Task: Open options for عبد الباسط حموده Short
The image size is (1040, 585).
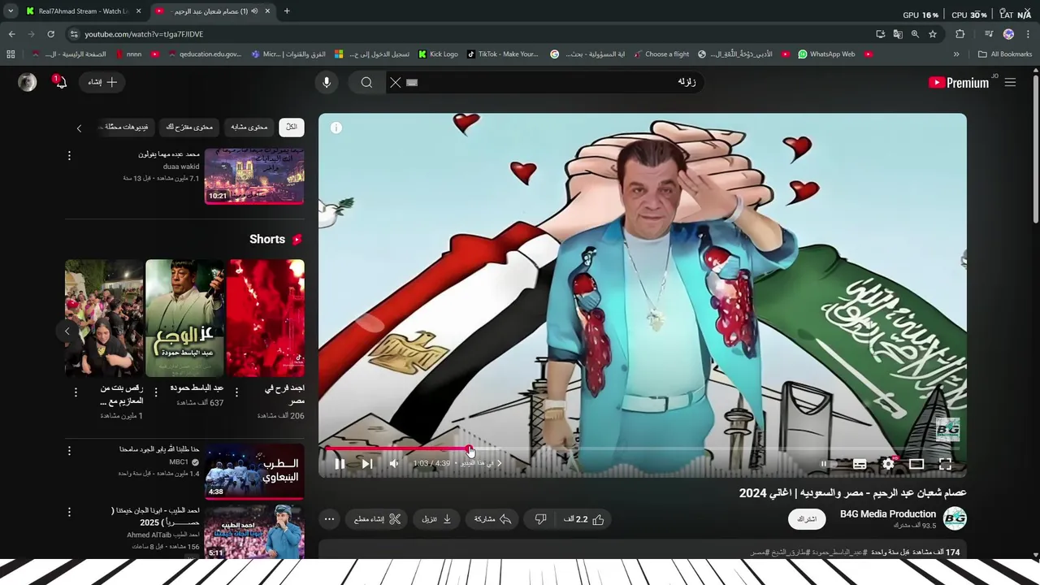Action: [156, 392]
